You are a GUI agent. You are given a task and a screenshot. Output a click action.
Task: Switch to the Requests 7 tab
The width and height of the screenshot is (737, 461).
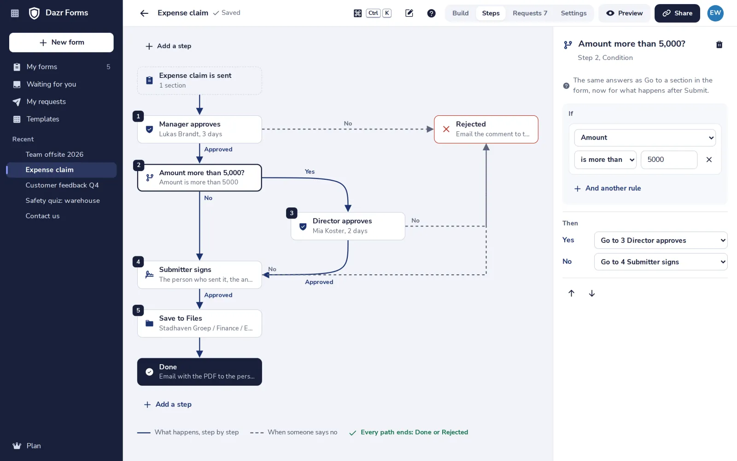pyautogui.click(x=530, y=13)
